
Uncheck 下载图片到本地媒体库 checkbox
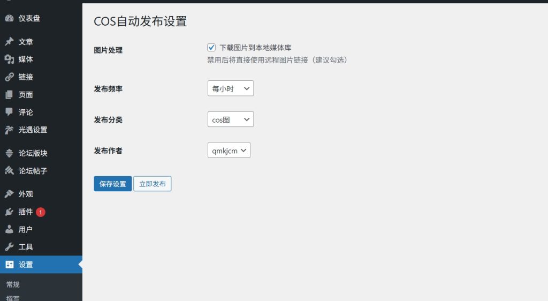[x=211, y=47]
